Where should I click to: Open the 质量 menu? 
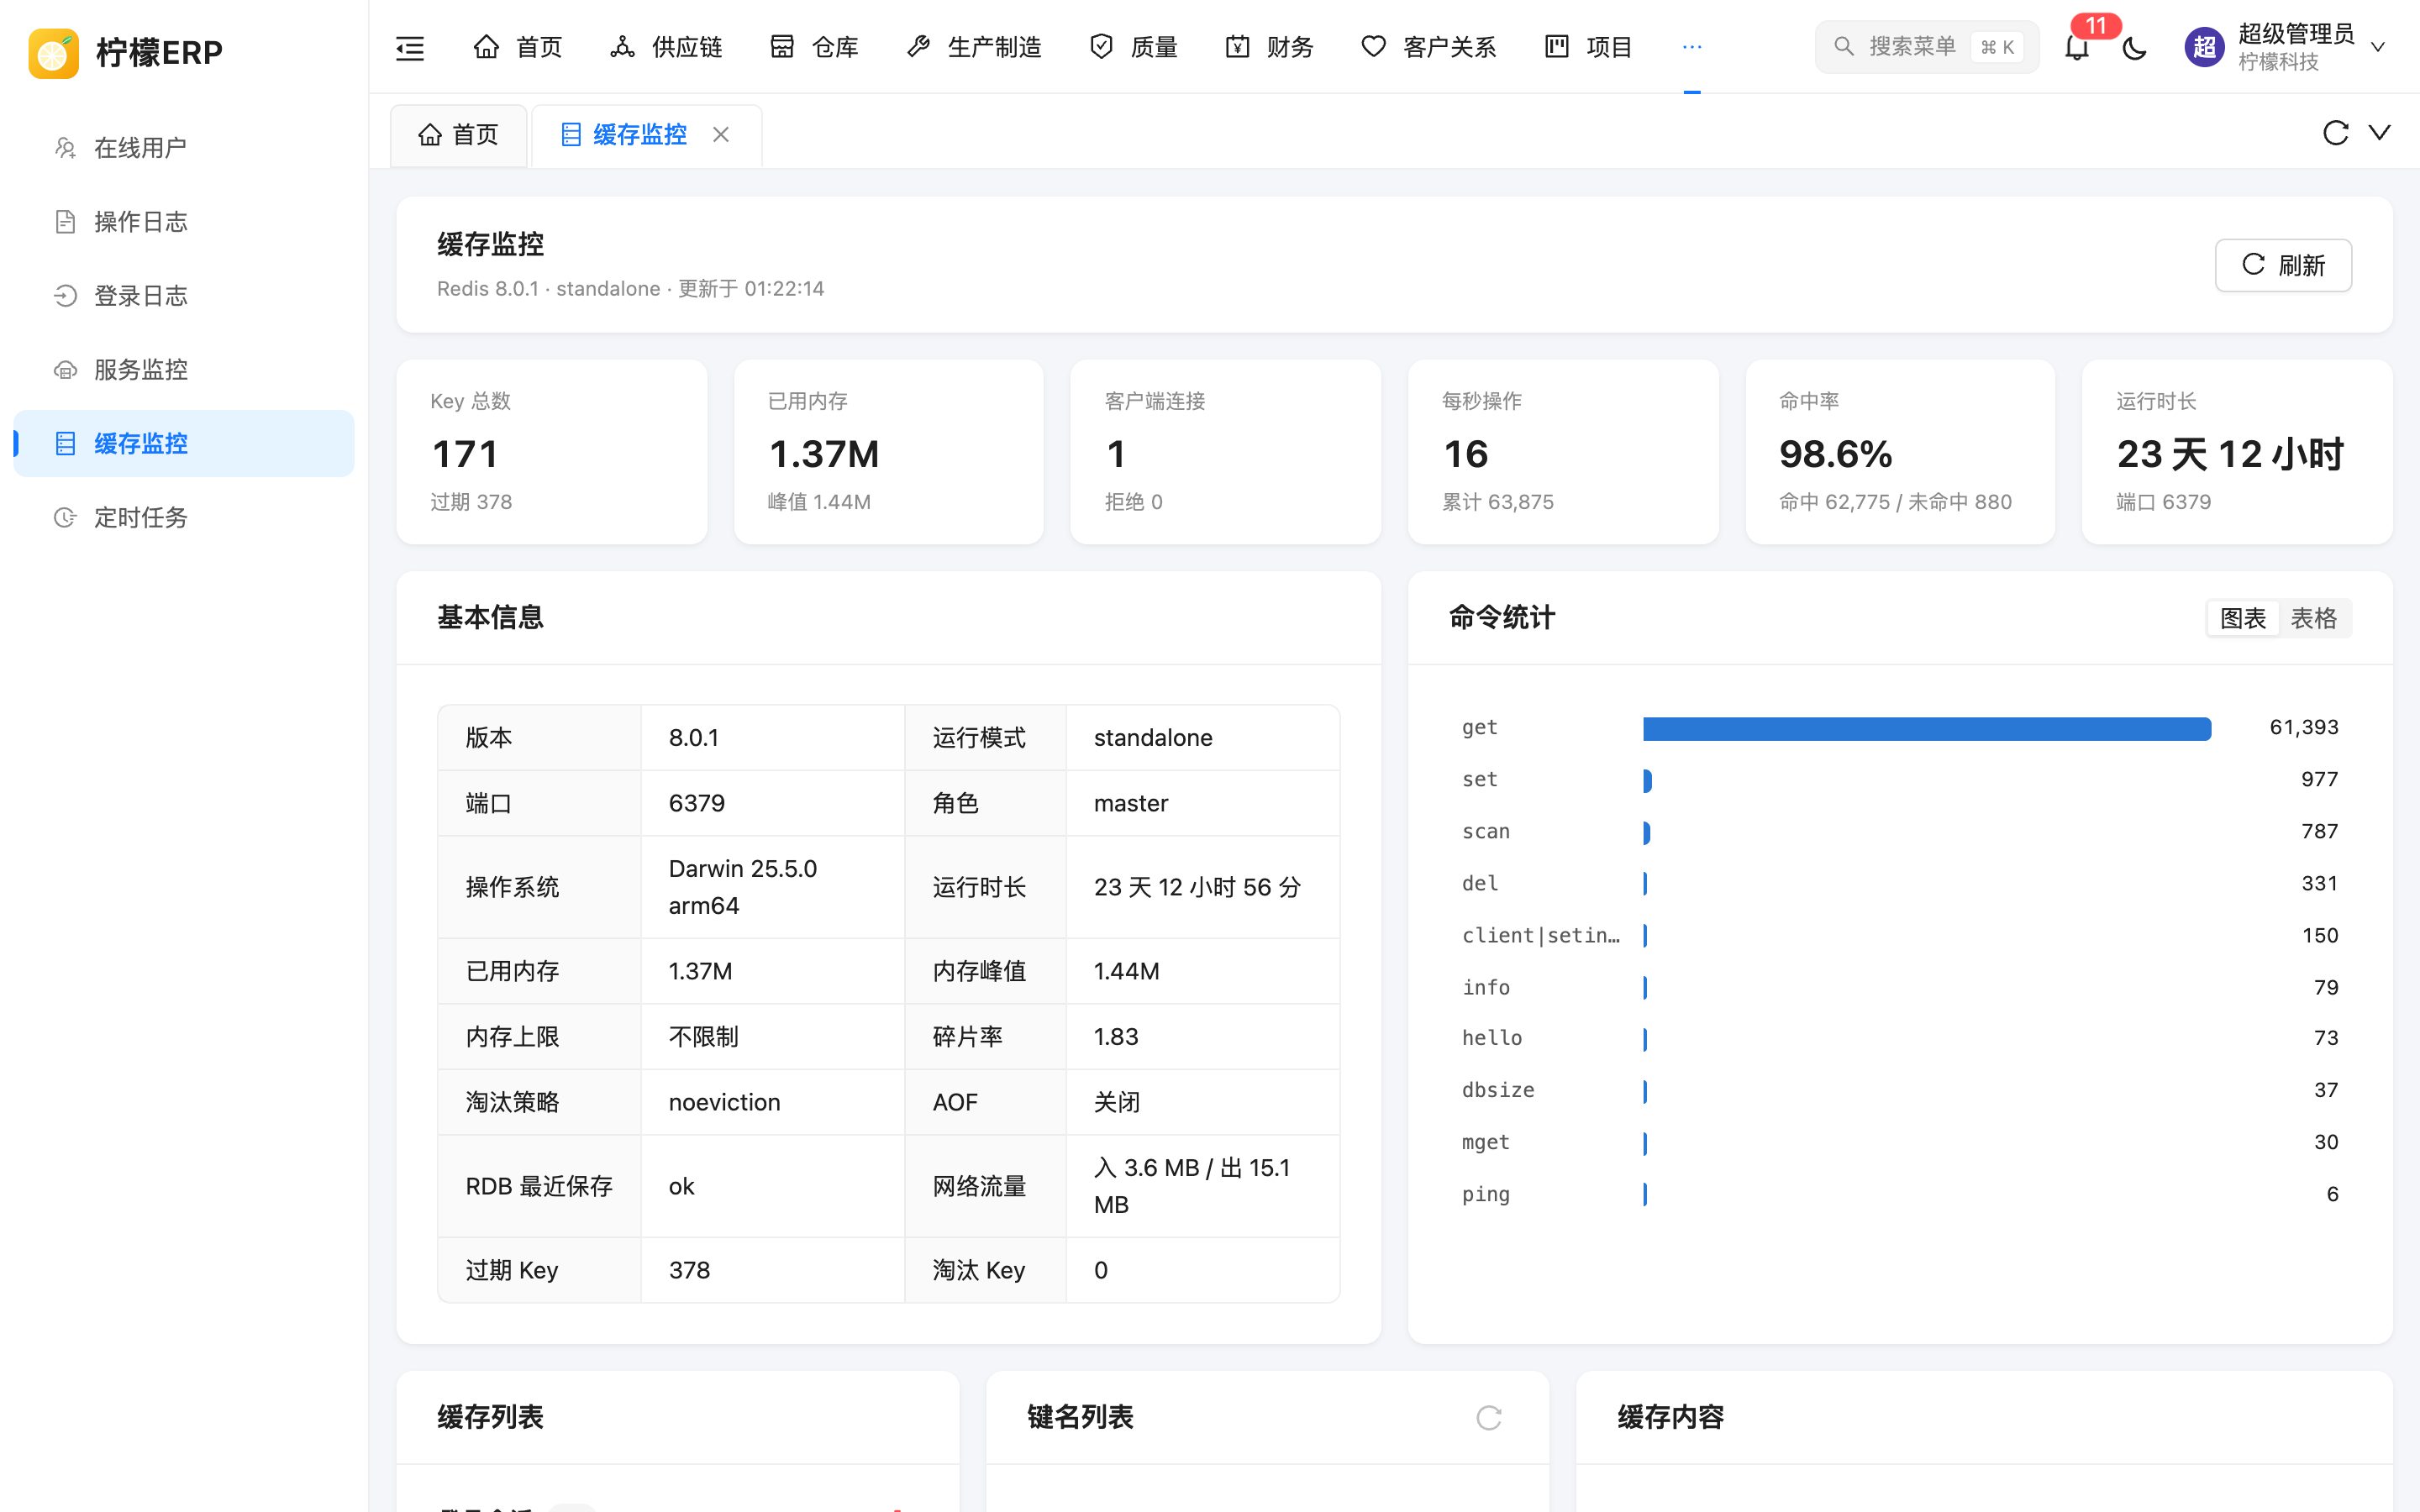1133,47
